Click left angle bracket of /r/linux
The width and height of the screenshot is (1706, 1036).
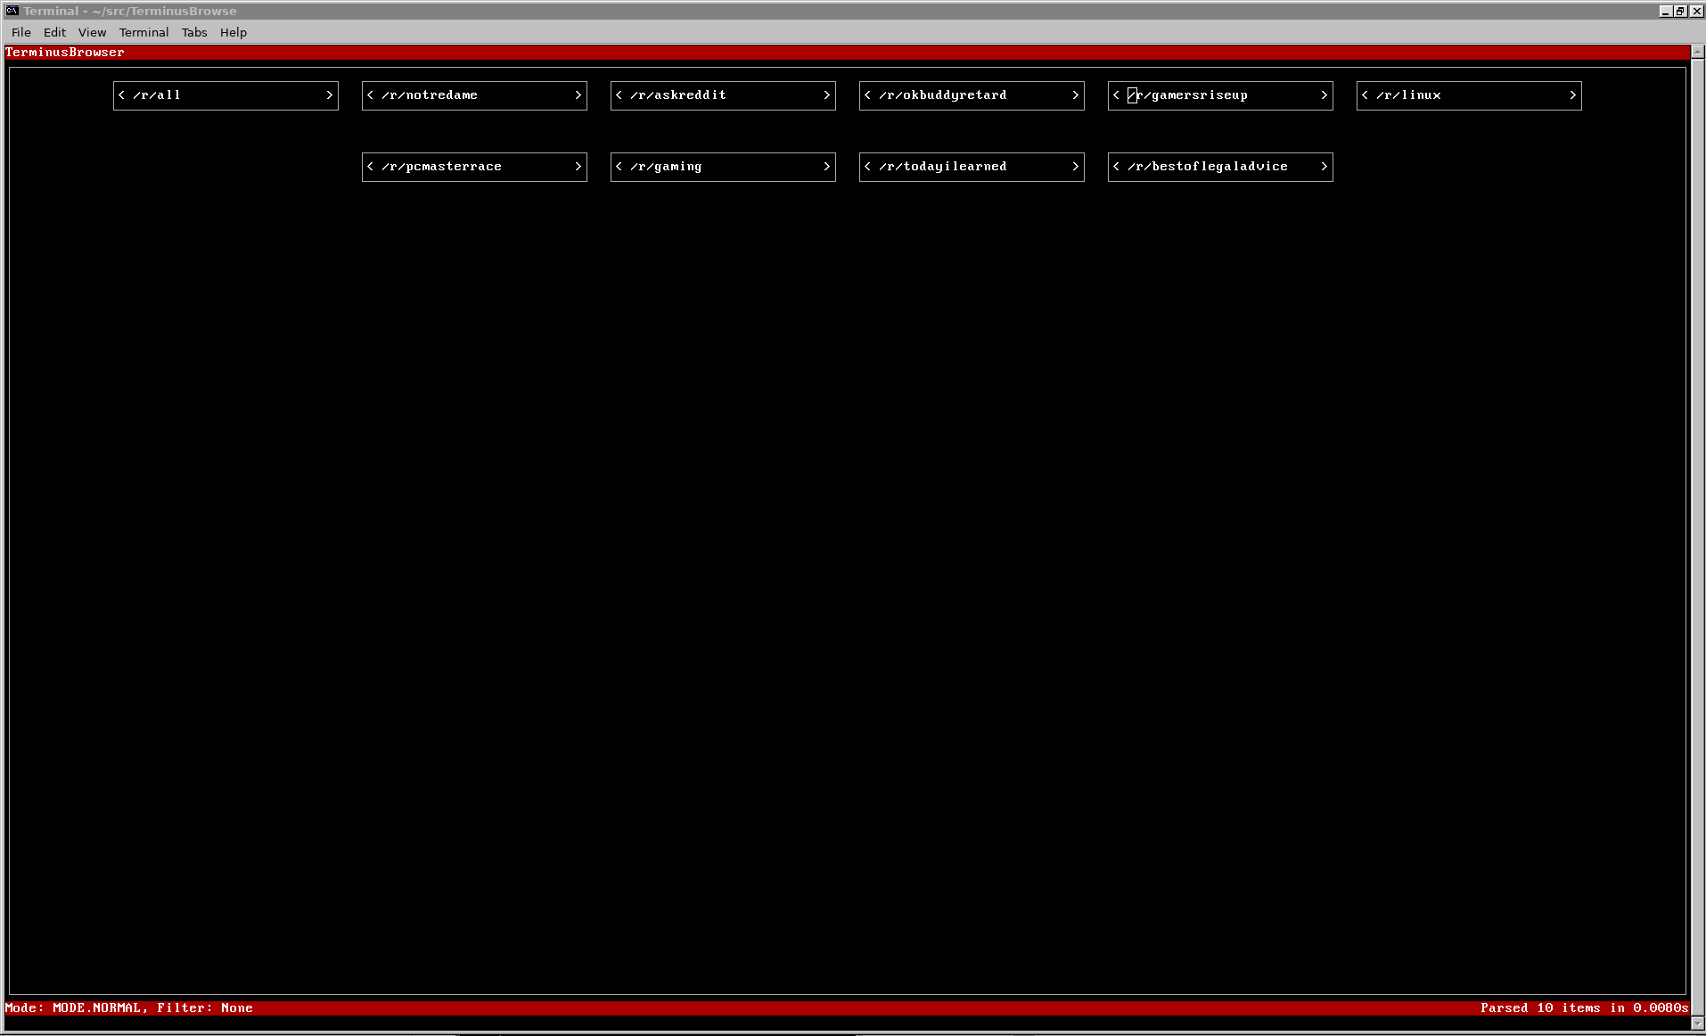1366,95
